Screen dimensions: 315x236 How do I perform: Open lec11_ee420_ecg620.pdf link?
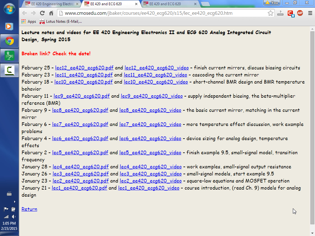(x=84, y=75)
